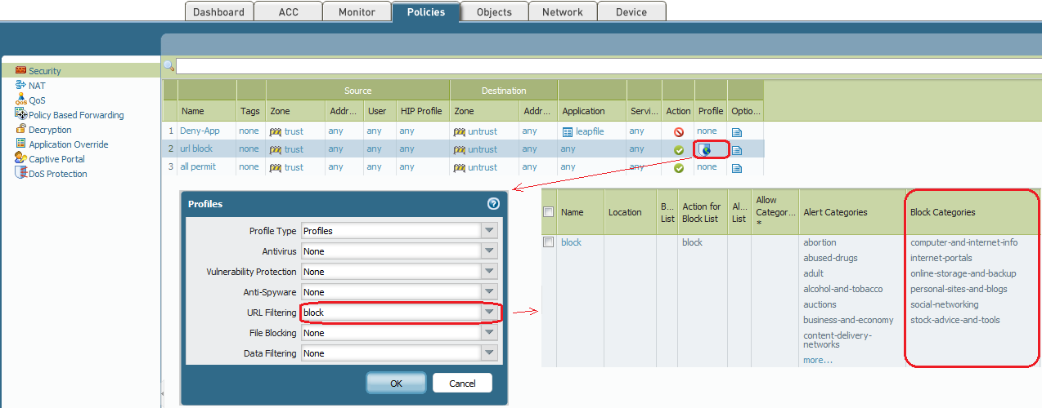This screenshot has width=1042, height=408.
Task: Switch to the Monitor tab
Action: pyautogui.click(x=357, y=12)
